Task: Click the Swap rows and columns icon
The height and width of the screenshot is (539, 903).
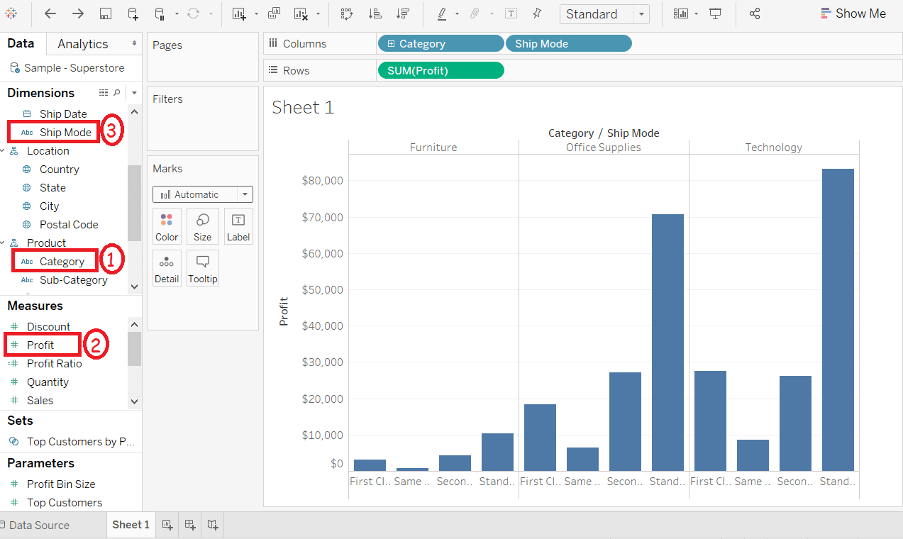Action: click(x=346, y=13)
